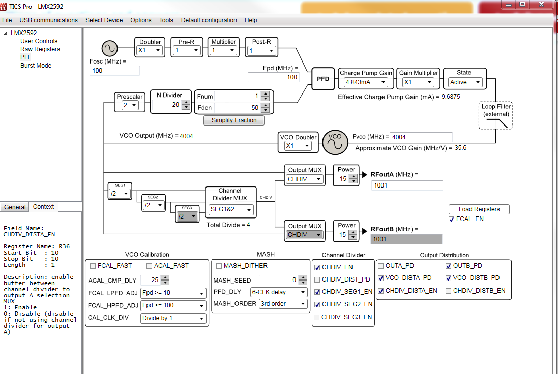Image resolution: width=558 pixels, height=374 pixels.
Task: Select Burst Mode in the tree
Action: point(36,66)
